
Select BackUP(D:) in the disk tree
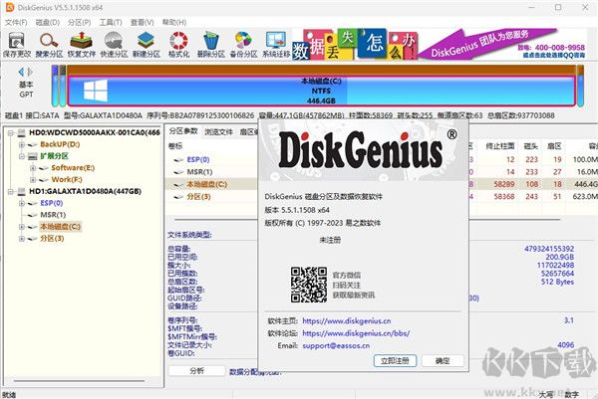60,144
